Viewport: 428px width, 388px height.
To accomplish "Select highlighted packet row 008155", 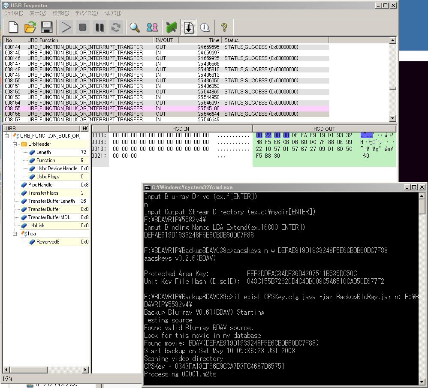I will pyautogui.click(x=166, y=108).
